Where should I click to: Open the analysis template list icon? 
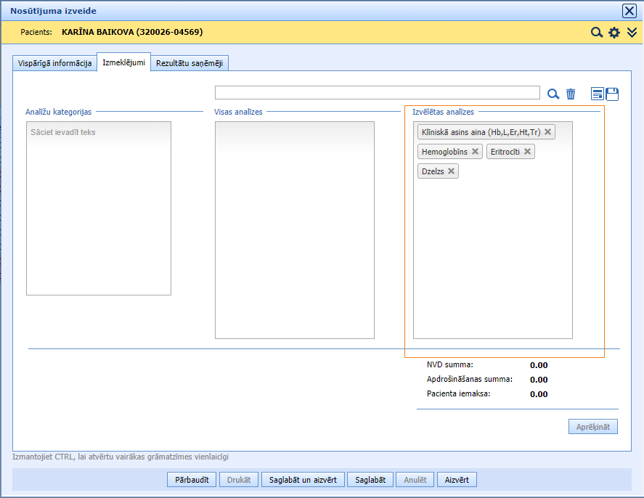click(x=598, y=94)
